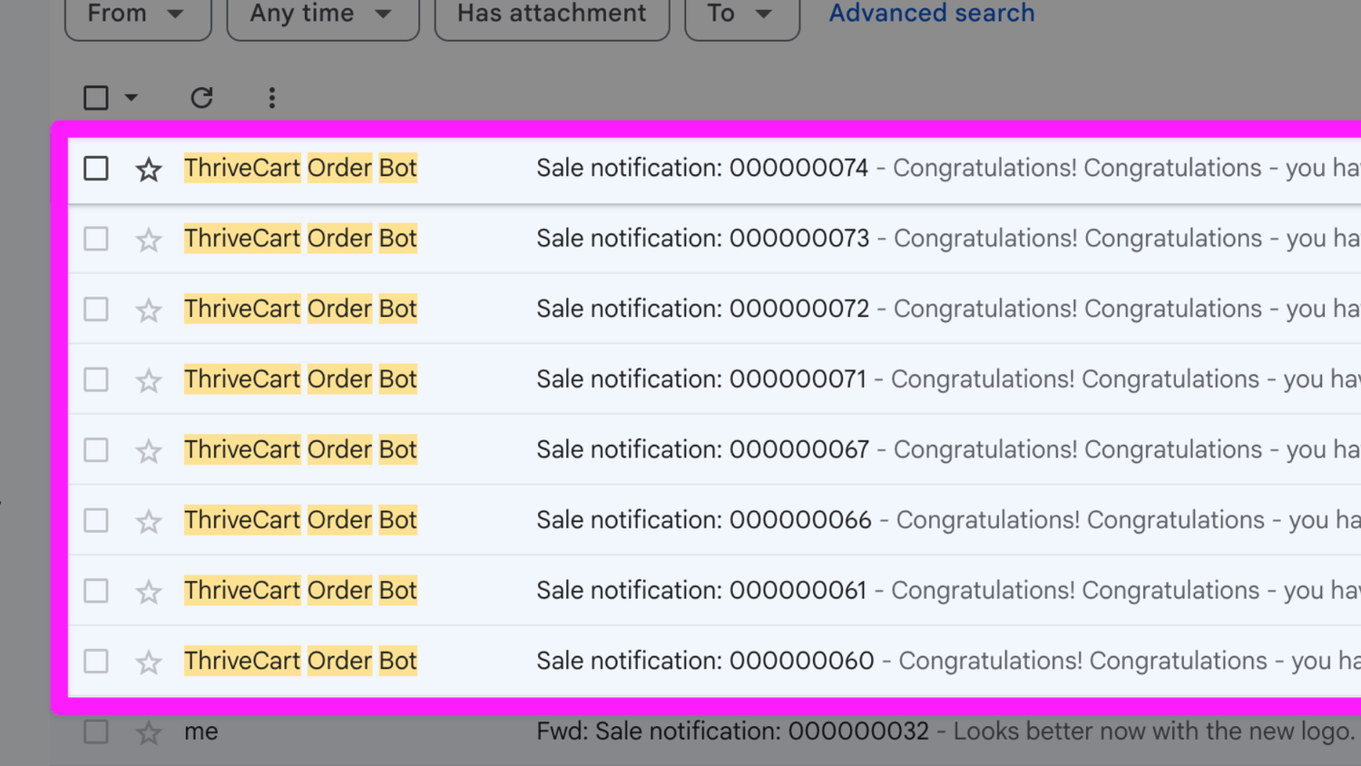Toggle the select-all checkbox in the toolbar
The image size is (1361, 766).
96,98
